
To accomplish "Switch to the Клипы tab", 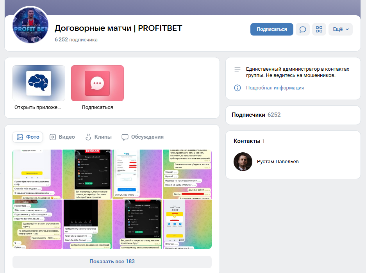I will [98, 137].
